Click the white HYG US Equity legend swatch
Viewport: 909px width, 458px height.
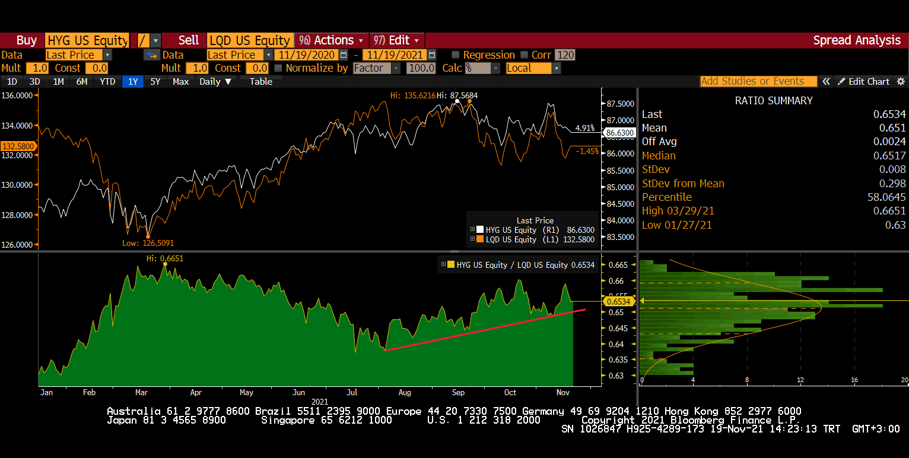tap(479, 229)
